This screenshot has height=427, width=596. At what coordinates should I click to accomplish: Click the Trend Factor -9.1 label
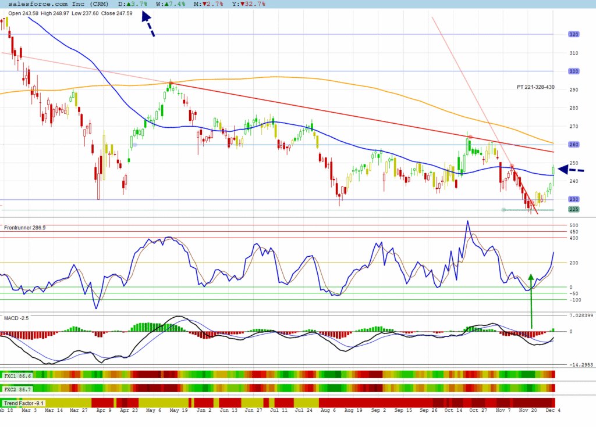[x=24, y=403]
